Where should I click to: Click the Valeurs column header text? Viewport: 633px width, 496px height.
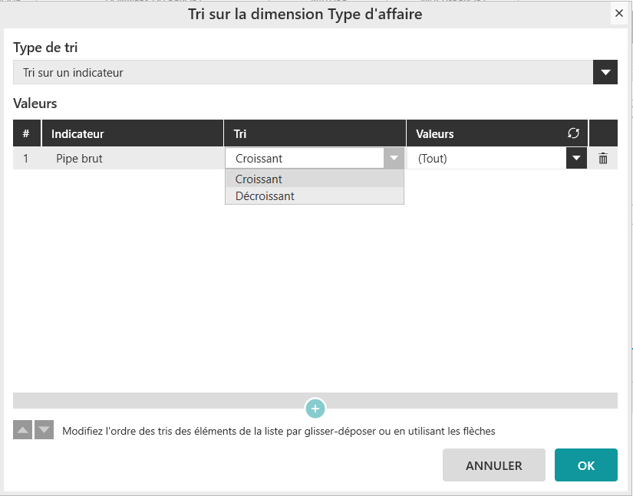pyautogui.click(x=435, y=134)
